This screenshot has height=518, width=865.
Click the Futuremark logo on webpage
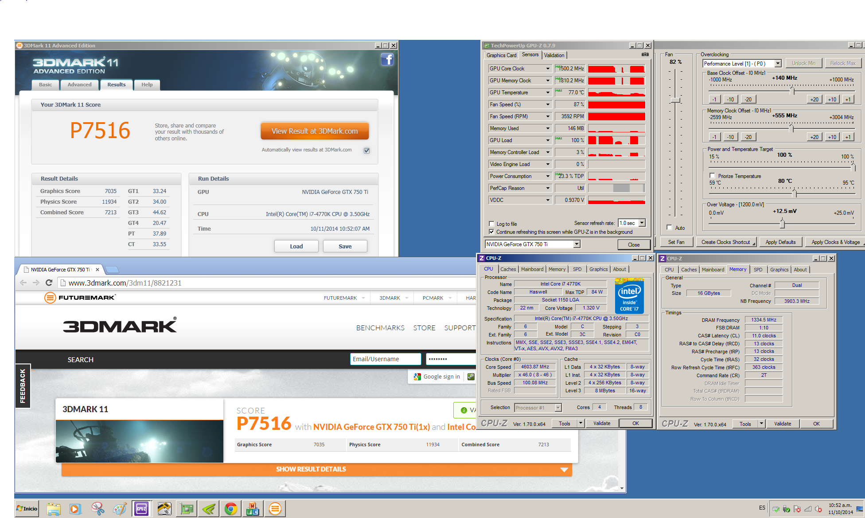pyautogui.click(x=80, y=298)
